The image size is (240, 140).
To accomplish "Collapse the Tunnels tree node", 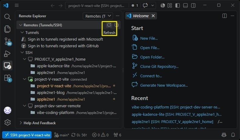I will point(22,32).
